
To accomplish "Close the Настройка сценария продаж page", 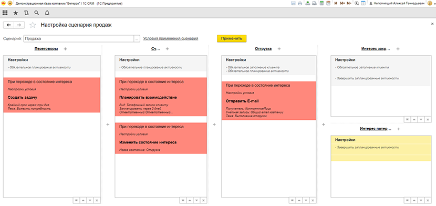I will click(x=432, y=24).
